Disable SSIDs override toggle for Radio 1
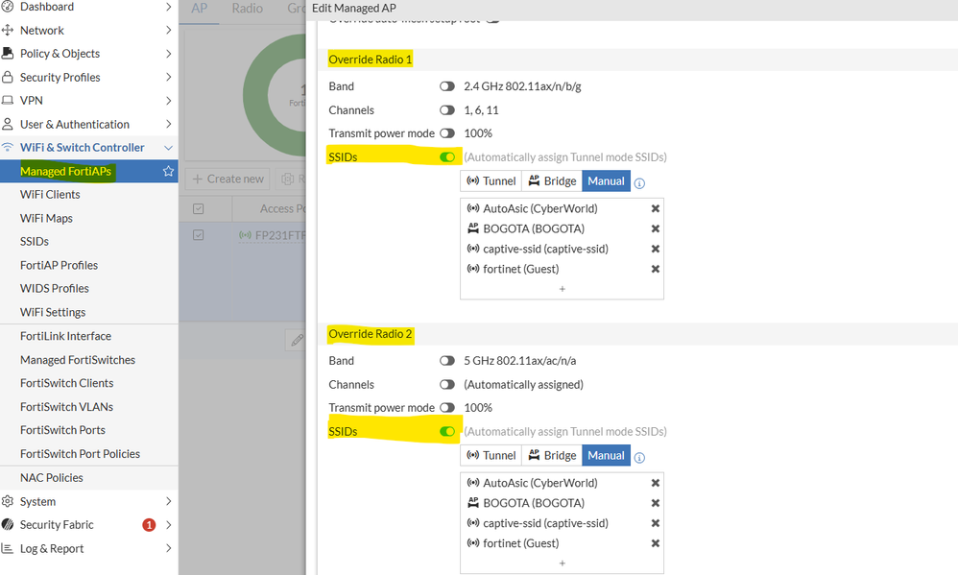 pos(447,156)
